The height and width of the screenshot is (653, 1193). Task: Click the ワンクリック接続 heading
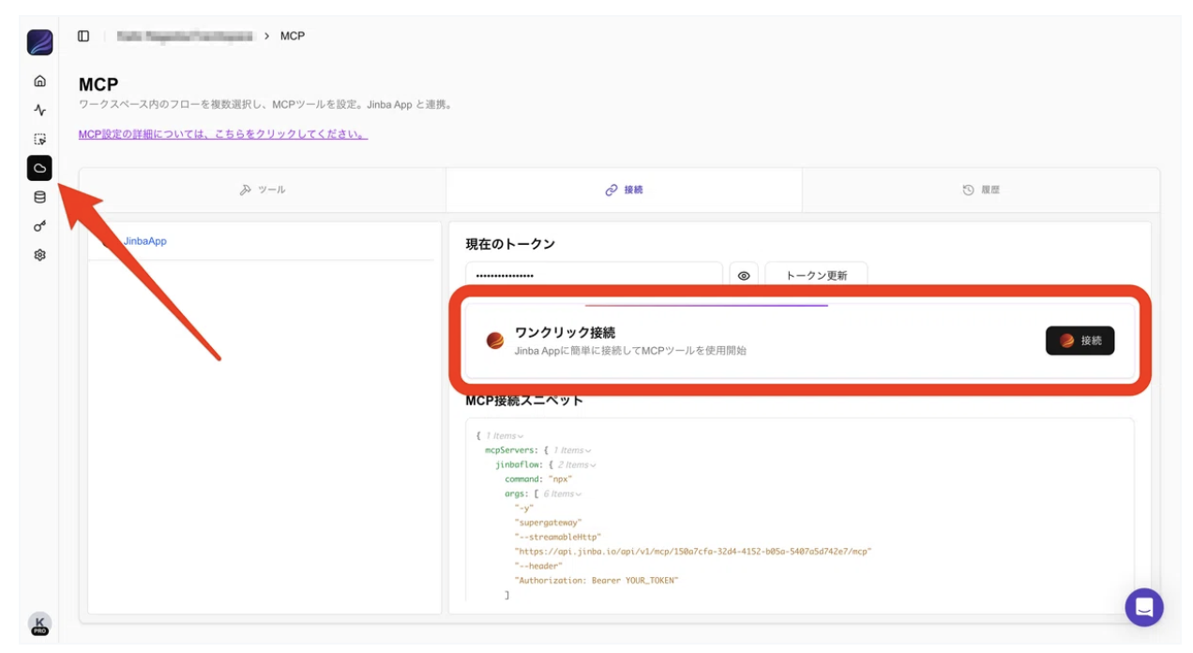(565, 333)
